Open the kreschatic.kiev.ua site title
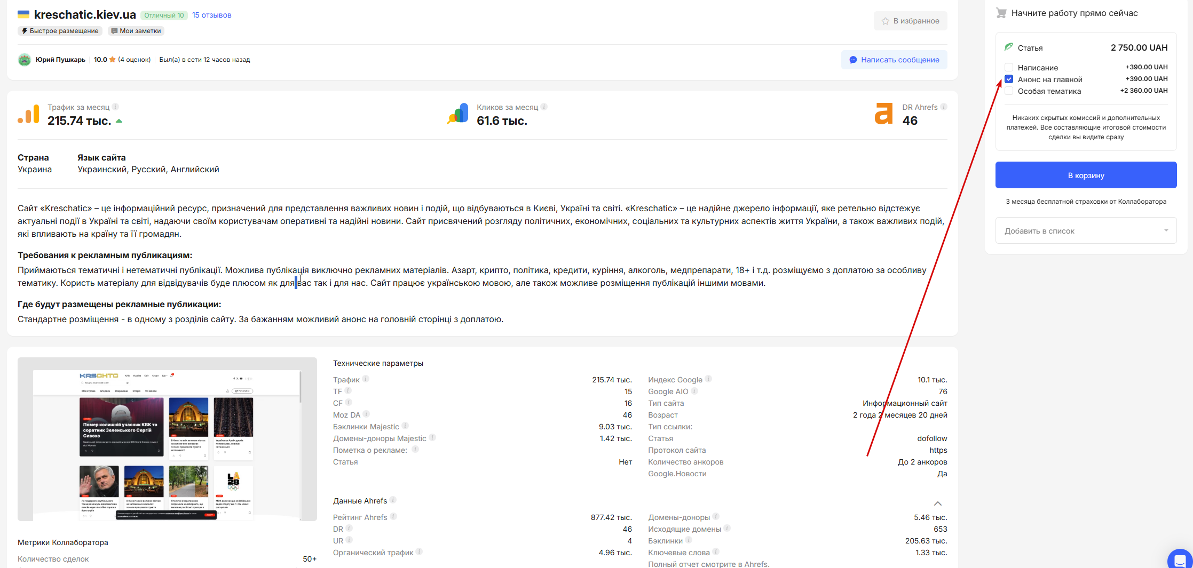Image resolution: width=1193 pixels, height=568 pixels. coord(85,14)
